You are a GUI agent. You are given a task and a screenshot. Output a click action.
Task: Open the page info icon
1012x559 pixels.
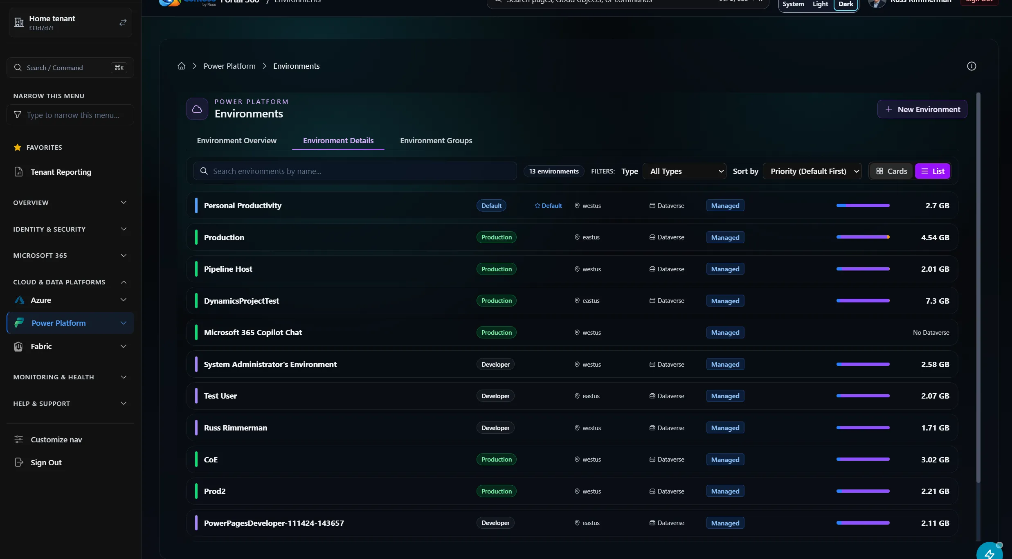(972, 66)
